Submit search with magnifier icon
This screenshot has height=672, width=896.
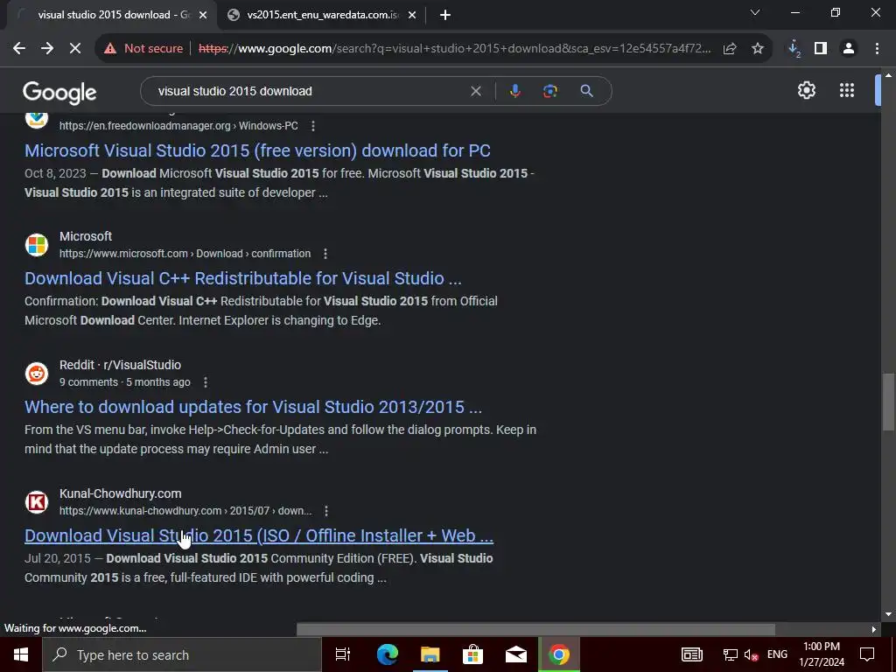(x=586, y=91)
